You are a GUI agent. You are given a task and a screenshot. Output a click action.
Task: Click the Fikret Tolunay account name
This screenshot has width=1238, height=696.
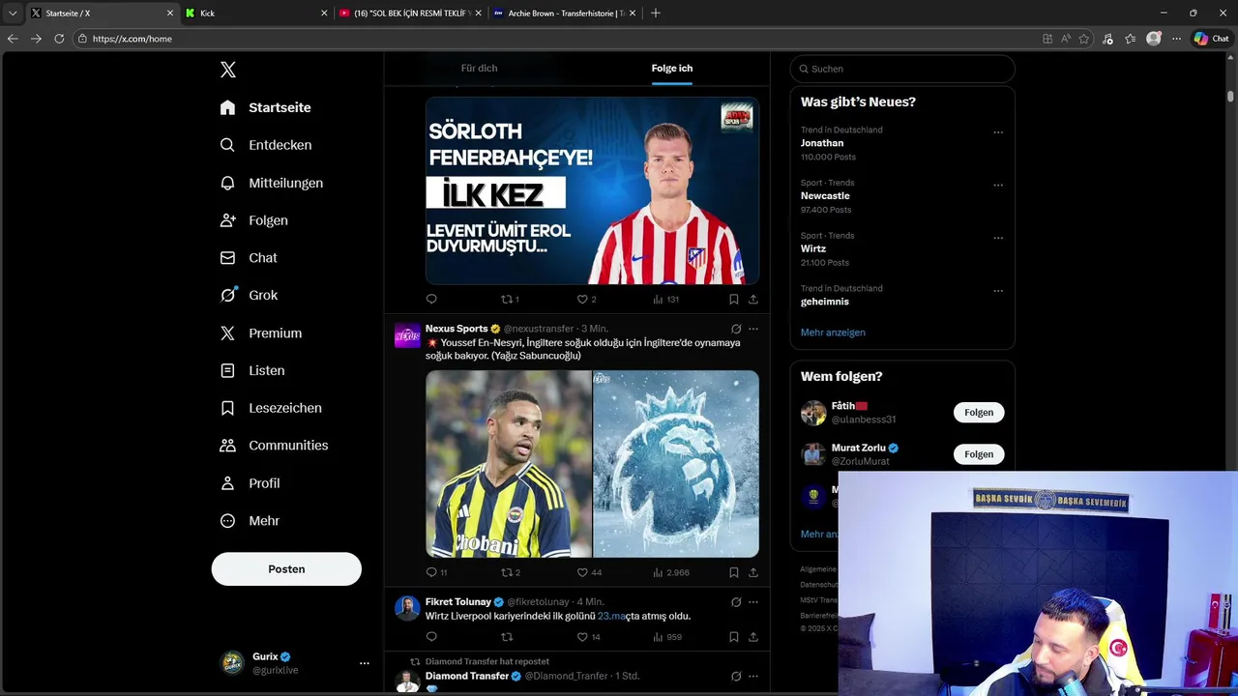[458, 602]
